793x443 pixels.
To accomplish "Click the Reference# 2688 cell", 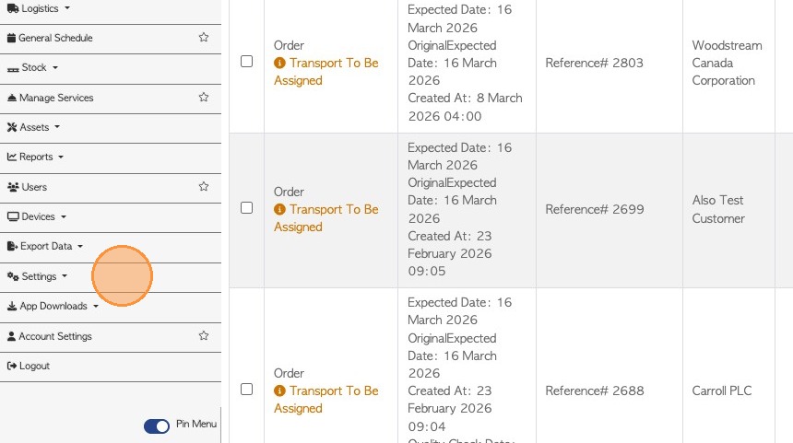I will (594, 391).
